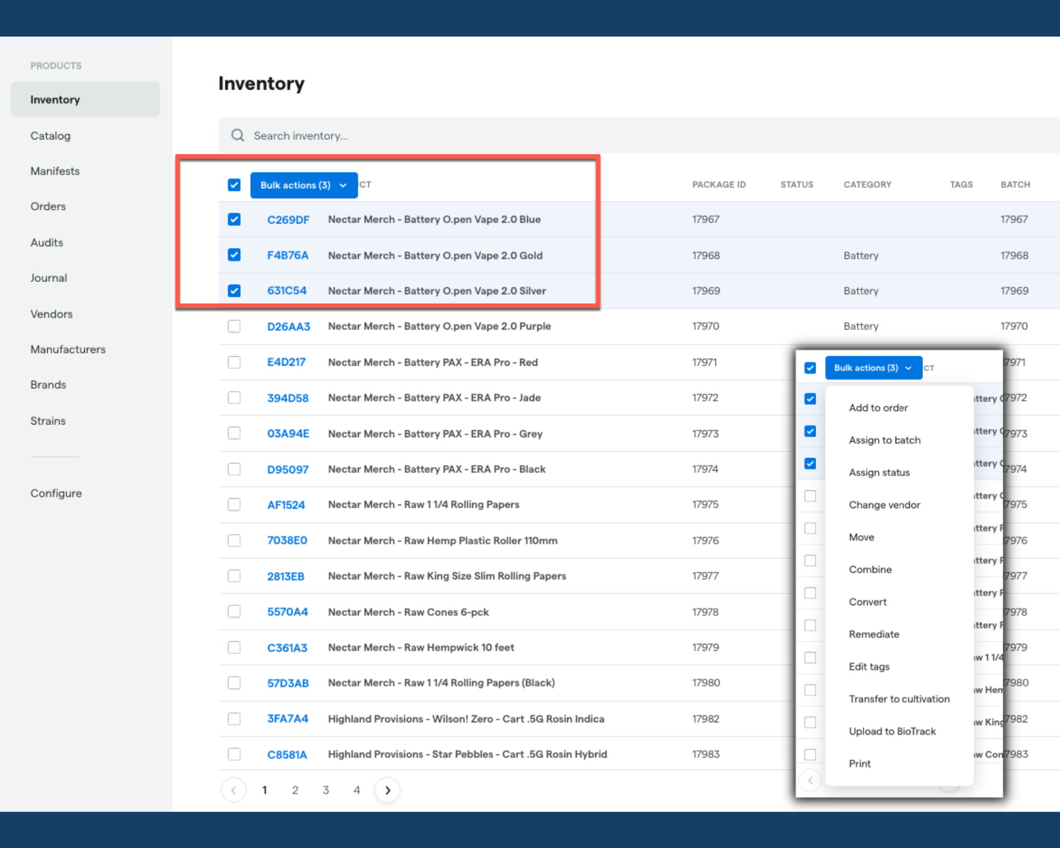Viewport: 1060px width, 848px height.
Task: Select Add to order from the menu
Action: click(x=878, y=408)
